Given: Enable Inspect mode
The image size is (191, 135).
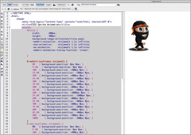Looking at the screenshot, I should pyautogui.click(x=48, y=5).
